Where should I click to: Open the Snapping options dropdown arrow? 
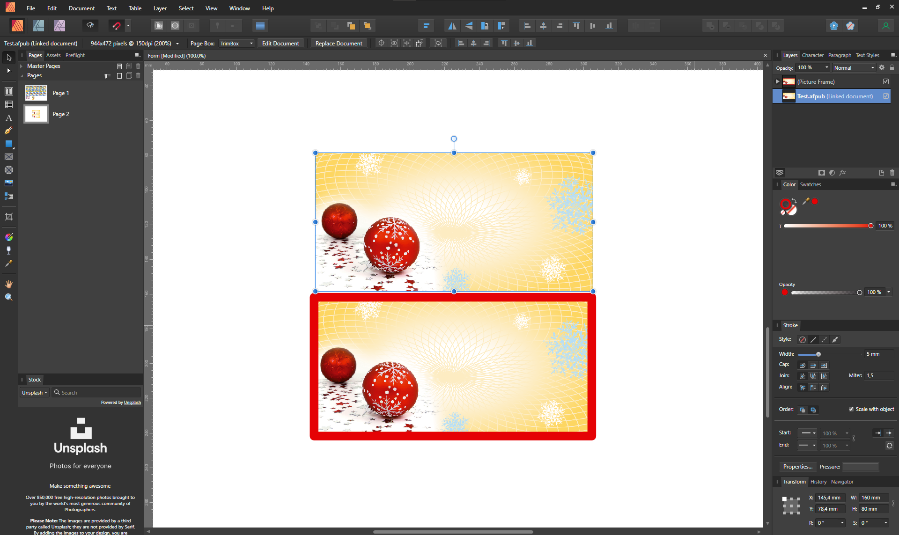click(128, 26)
